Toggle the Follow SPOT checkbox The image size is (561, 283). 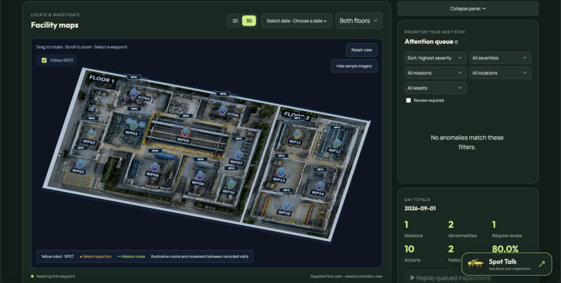point(44,60)
